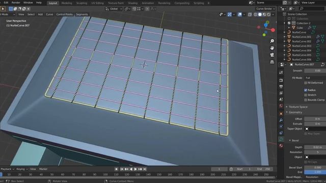Image resolution: width=326 pixels, height=183 pixels.
Task: Play the animation forward
Action: point(135,169)
